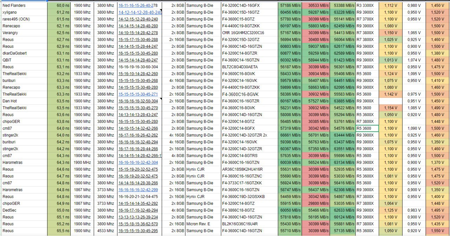Select the 16-16-20-21-32-54-475 timings cell
This screenshot has width=450, height=236.
coord(139,197)
